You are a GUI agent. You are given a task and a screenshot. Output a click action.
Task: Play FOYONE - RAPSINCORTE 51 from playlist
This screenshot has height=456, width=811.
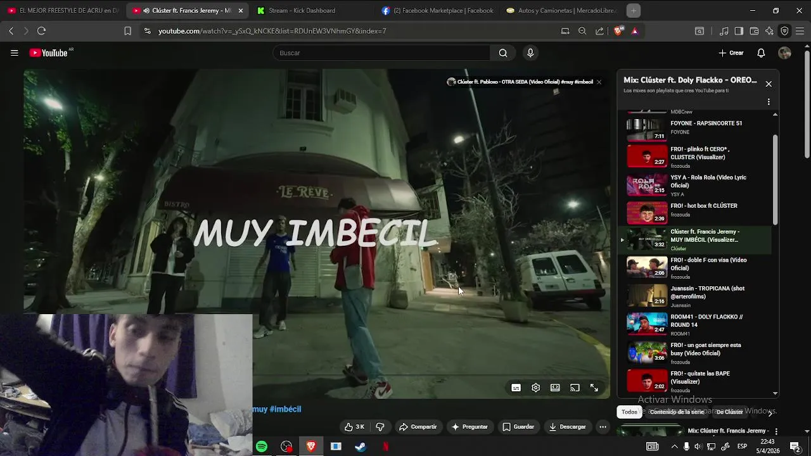point(696,127)
